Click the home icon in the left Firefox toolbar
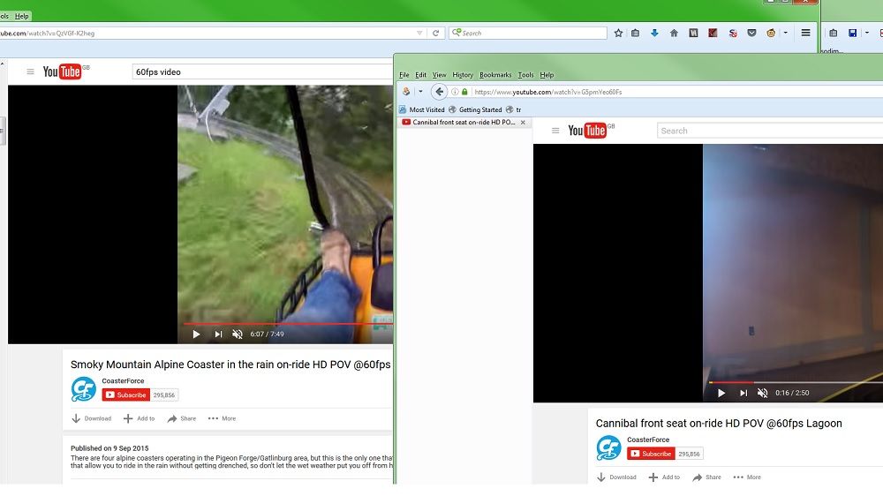 point(674,34)
